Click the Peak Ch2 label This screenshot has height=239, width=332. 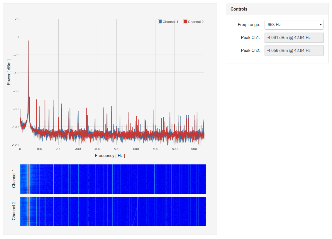[x=250, y=51]
